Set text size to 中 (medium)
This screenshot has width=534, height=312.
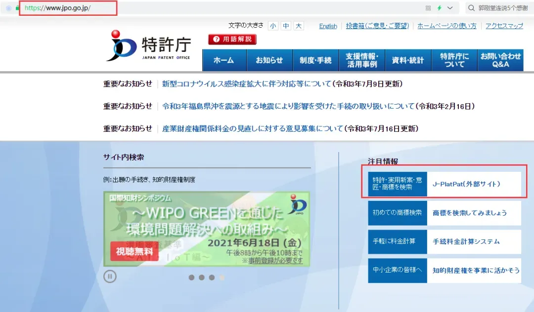(286, 26)
